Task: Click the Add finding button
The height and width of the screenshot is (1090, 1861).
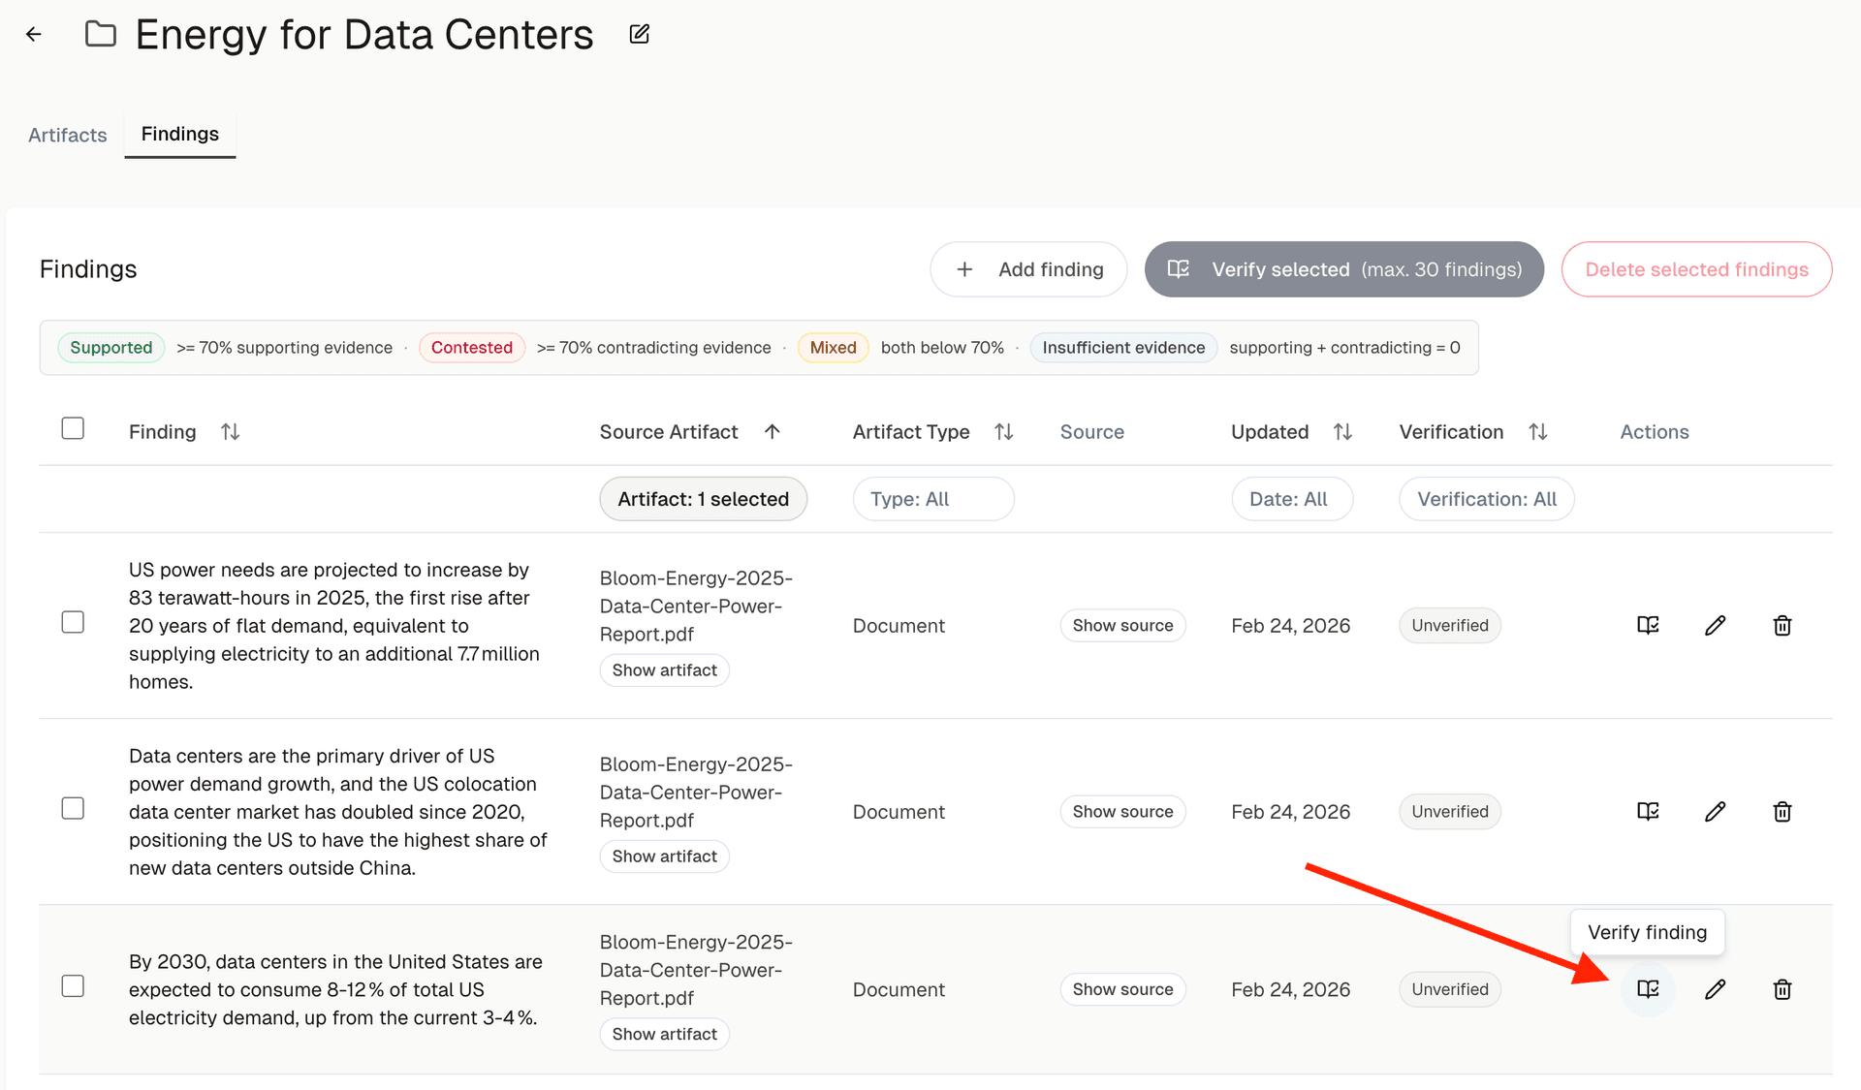Action: point(1028,269)
